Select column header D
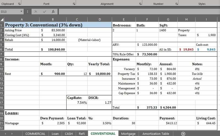The width and height of the screenshot is (220, 136). (x=100, y=19)
